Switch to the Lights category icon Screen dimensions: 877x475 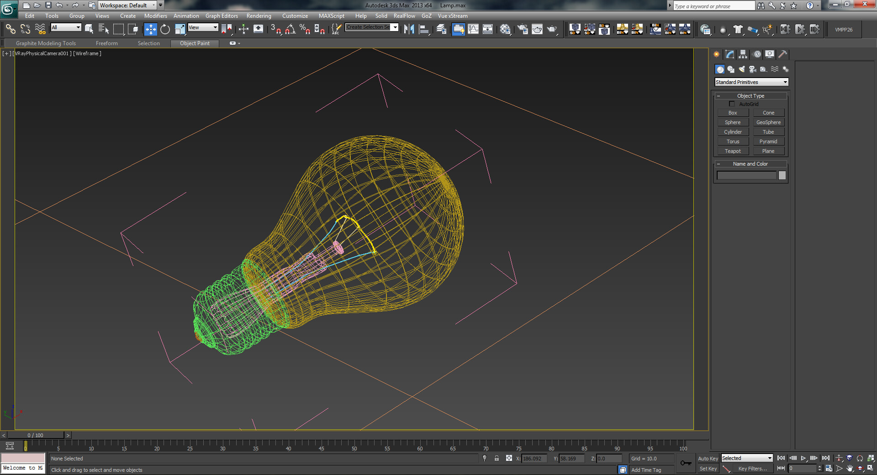742,69
